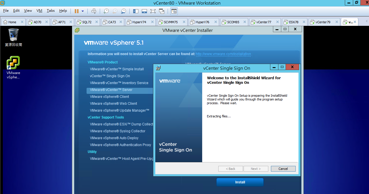Open the snapshot manager
This screenshot has width=369, height=194.
pos(123,11)
